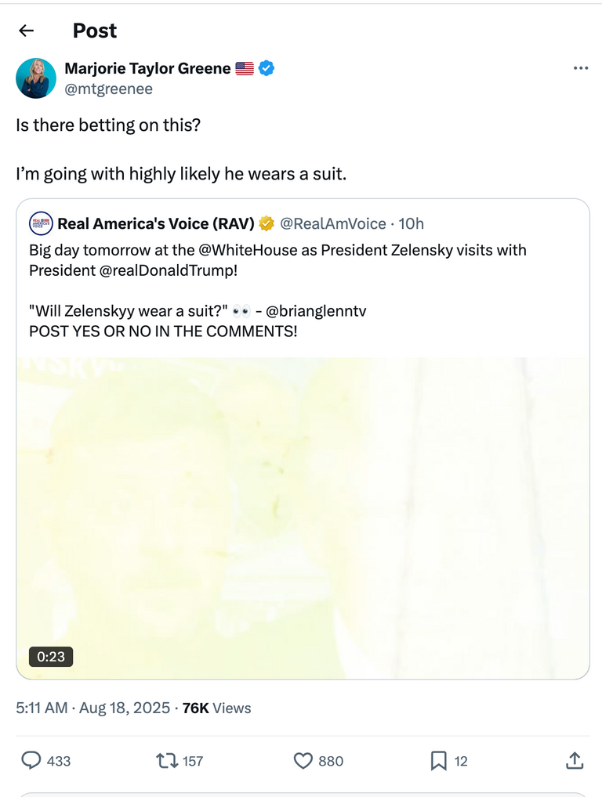Go back using the arrow icon
This screenshot has width=602, height=797.
pos(26,31)
